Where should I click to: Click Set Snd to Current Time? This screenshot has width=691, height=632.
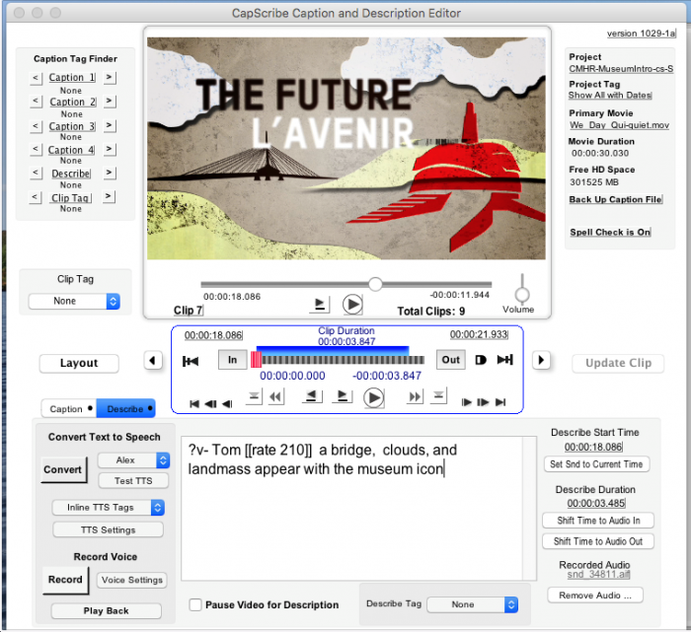[x=596, y=464]
